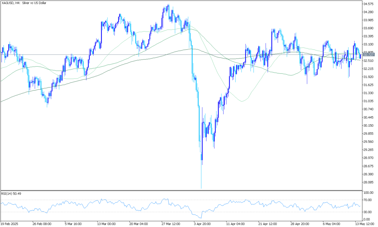Image resolution: width=378 pixels, height=227 pixels.
Task: Click the 32.510 price axis label
Action: point(369,61)
